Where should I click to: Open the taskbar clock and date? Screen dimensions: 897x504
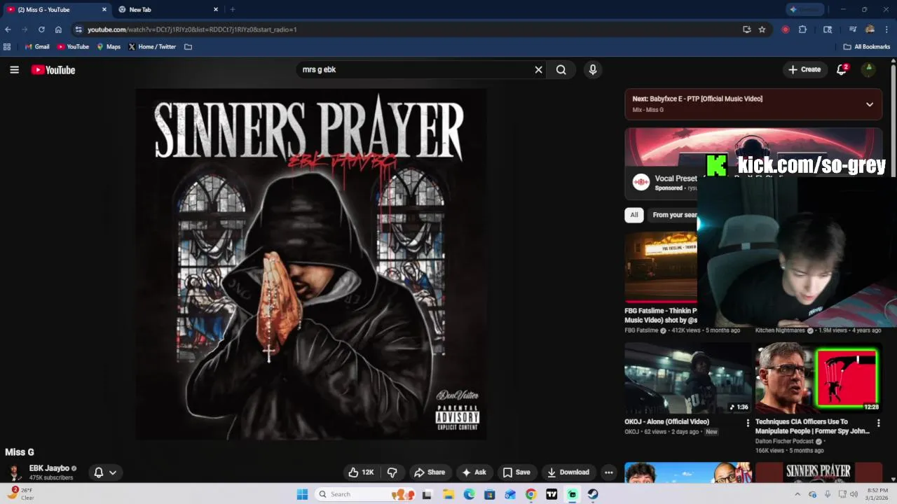[x=878, y=494]
